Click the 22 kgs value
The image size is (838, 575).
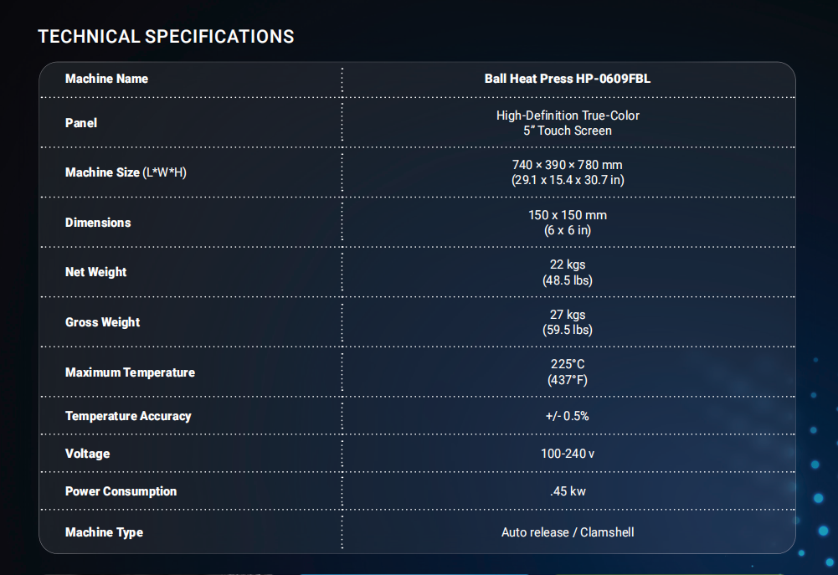coord(568,264)
